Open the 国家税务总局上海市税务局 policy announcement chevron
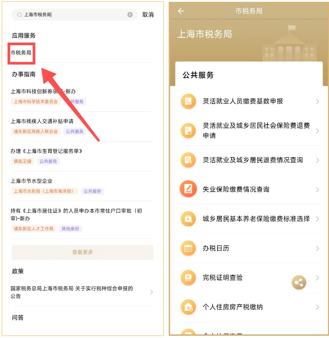Image resolution: width=329 pixels, height=338 pixels. point(152,292)
